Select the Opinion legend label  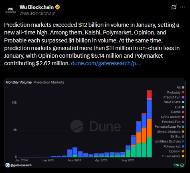tap(175, 151)
